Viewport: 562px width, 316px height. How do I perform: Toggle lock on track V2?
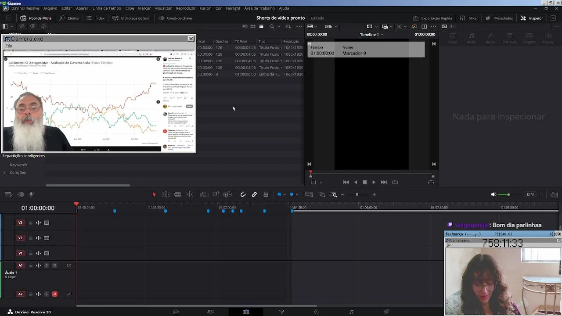point(31,238)
